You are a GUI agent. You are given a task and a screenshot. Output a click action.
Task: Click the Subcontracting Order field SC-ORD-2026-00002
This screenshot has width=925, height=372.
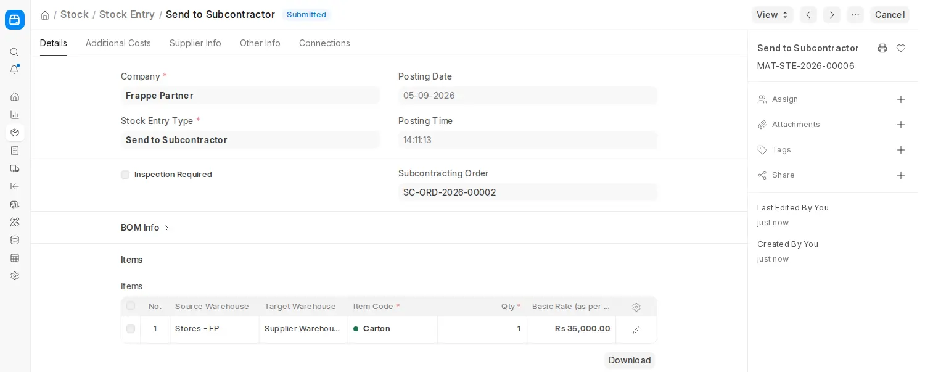tap(528, 192)
